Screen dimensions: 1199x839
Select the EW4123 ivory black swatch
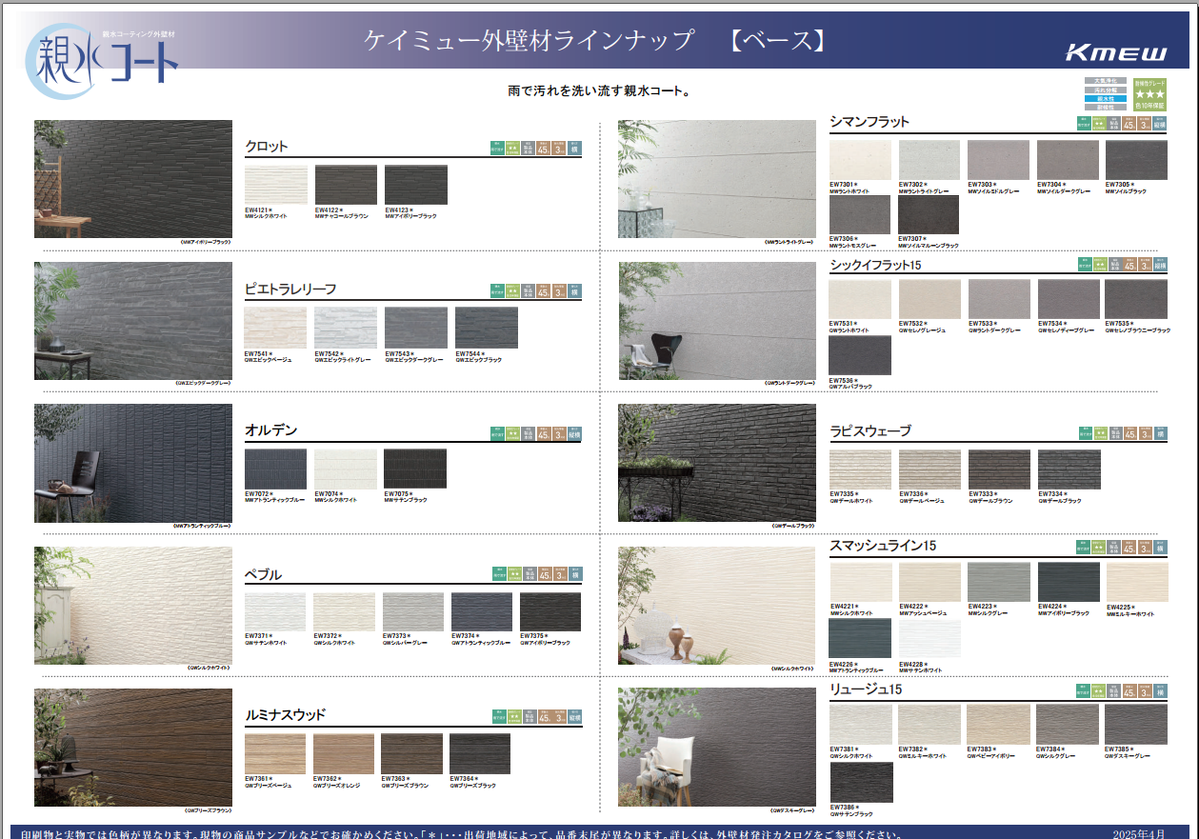coord(416,185)
